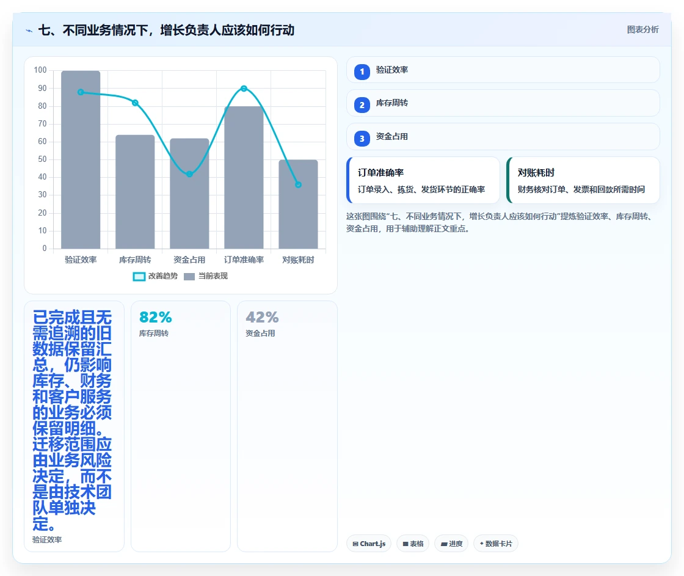Click the caption paragraph beginning 这张图围绕
The image size is (684, 576).
pyautogui.click(x=500, y=222)
